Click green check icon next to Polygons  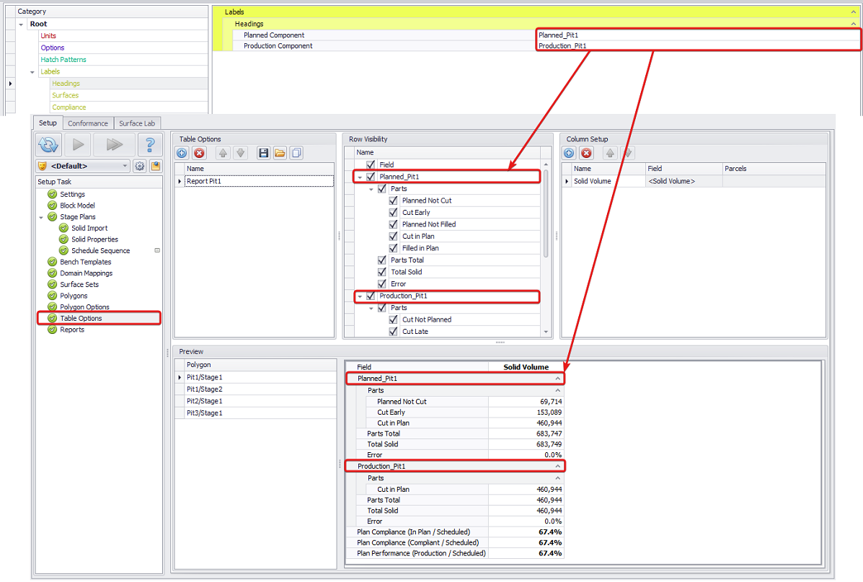point(53,296)
